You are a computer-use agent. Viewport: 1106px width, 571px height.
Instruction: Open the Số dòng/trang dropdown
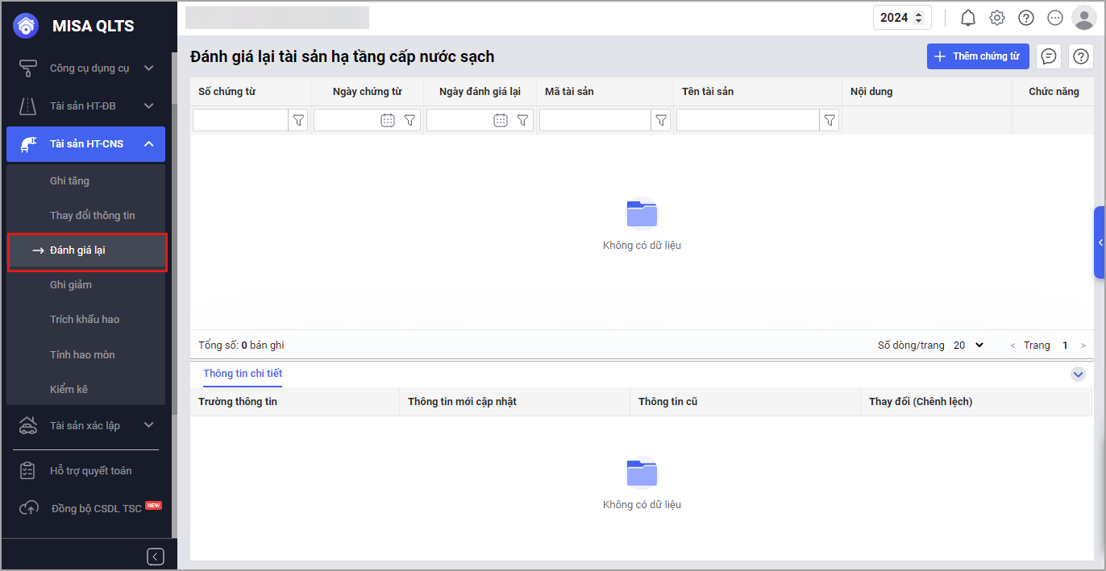click(968, 345)
